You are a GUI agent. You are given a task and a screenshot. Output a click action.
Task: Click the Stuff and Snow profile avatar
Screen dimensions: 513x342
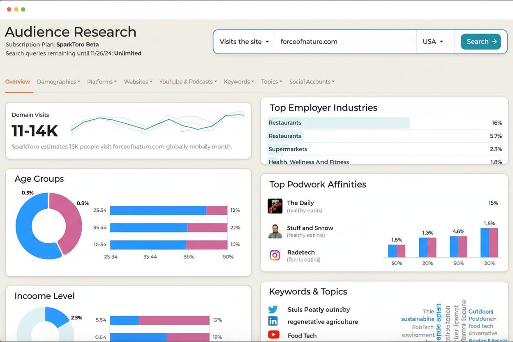coord(275,231)
